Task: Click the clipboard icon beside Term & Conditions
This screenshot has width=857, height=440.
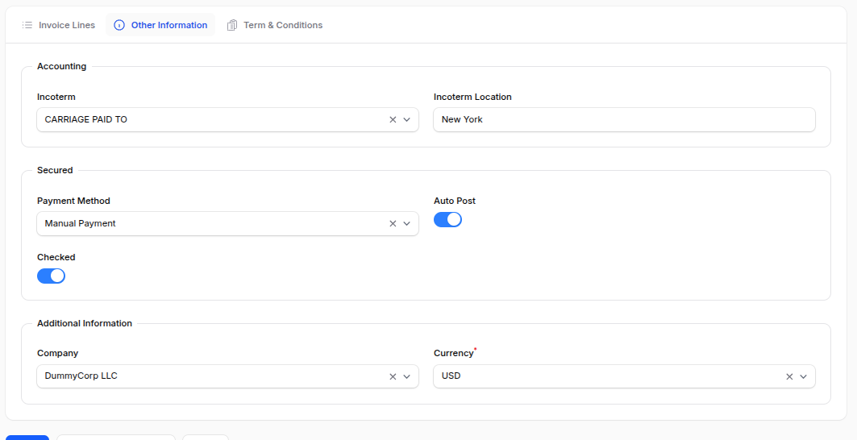Action: [232, 25]
